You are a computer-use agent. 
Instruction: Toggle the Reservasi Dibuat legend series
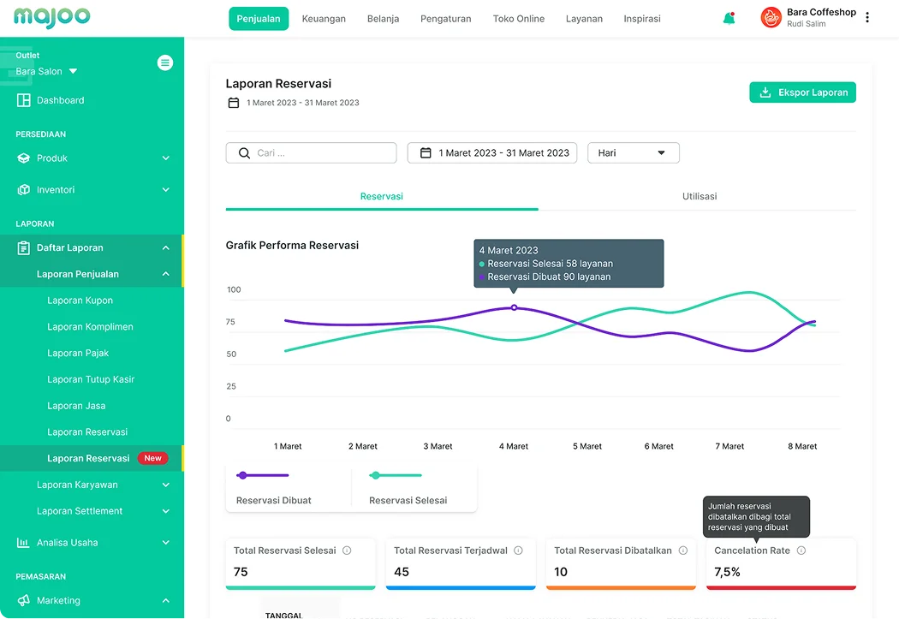click(272, 486)
